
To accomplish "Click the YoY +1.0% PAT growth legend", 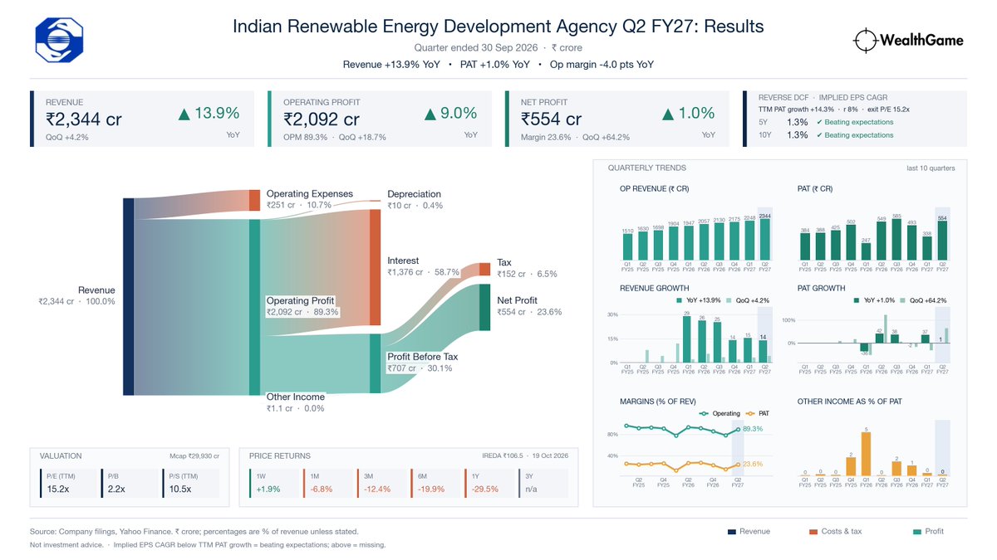I will pyautogui.click(x=876, y=300).
